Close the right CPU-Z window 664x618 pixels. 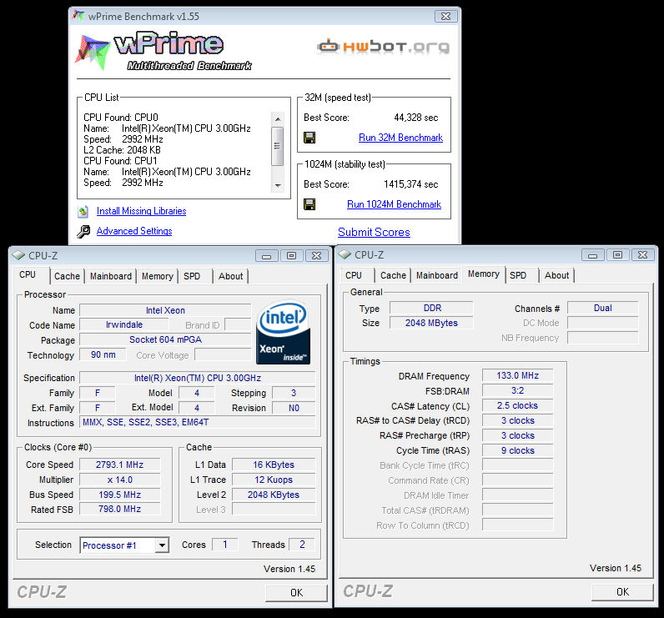[642, 255]
